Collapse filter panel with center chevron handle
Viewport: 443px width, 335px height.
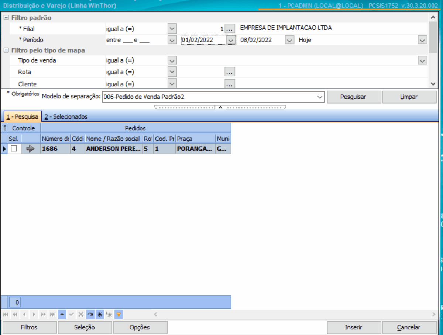(x=220, y=108)
